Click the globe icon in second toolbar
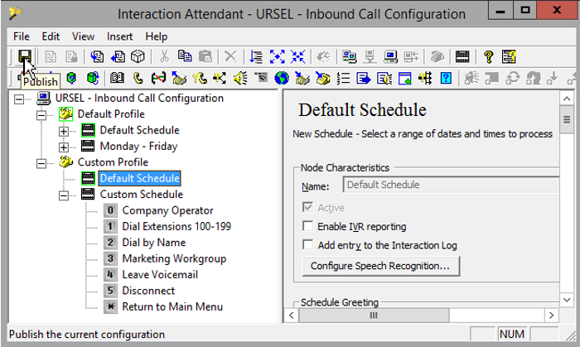The width and height of the screenshot is (580, 347). click(x=282, y=79)
